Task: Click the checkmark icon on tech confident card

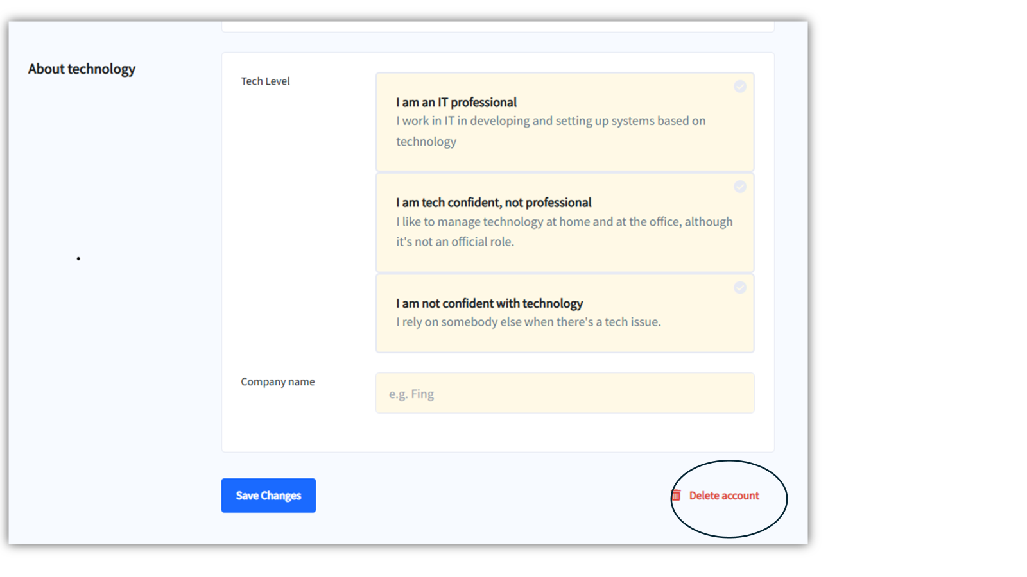Action: [x=740, y=187]
